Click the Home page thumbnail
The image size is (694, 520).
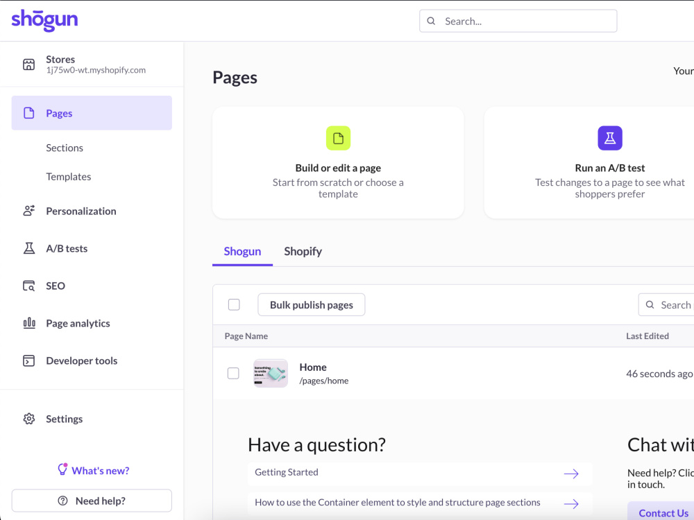click(x=271, y=373)
